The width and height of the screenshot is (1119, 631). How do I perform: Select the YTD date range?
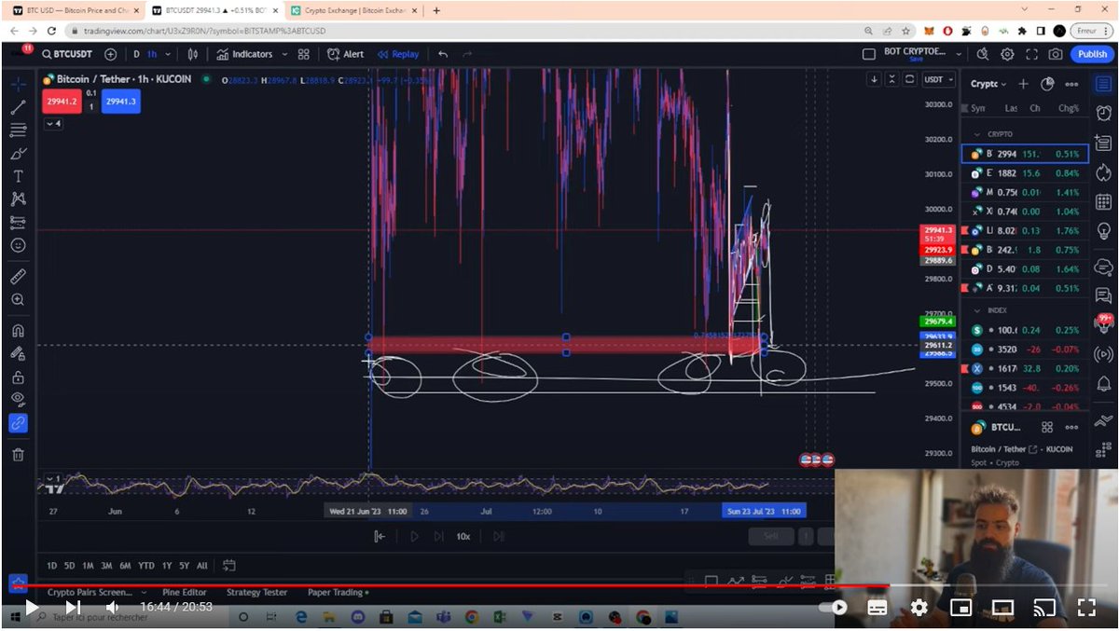coord(146,566)
